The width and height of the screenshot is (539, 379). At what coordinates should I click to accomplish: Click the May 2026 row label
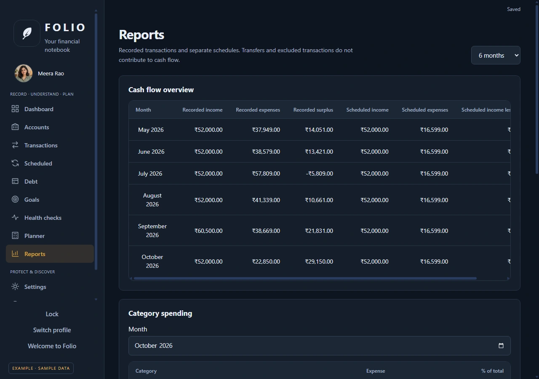coord(151,130)
